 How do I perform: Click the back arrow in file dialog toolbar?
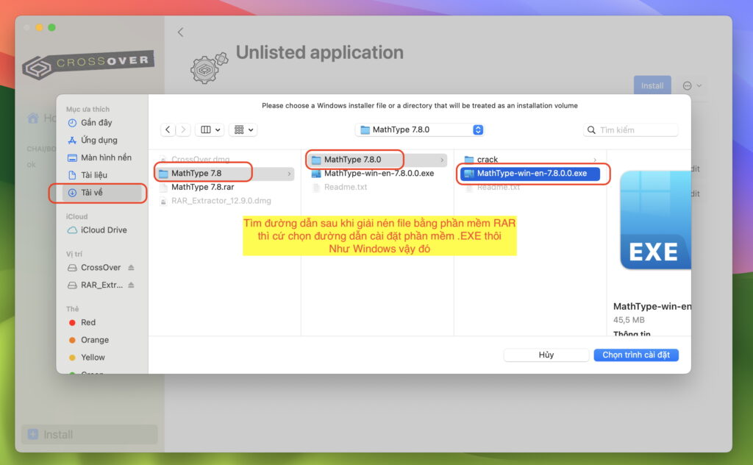click(168, 129)
